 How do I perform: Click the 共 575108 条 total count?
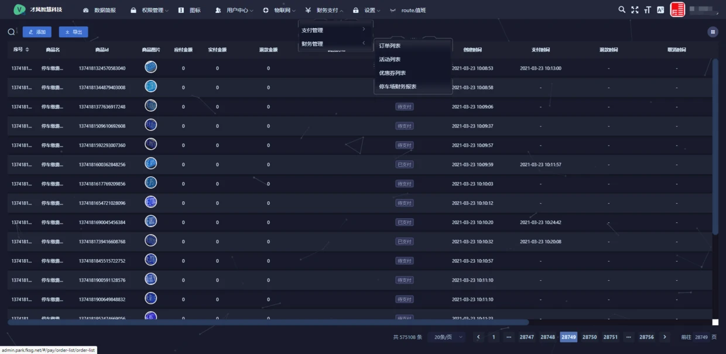(x=407, y=337)
